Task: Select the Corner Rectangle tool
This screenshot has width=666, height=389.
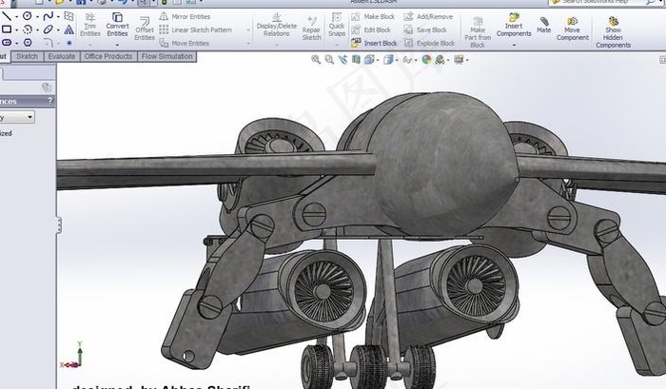Action: click(x=7, y=29)
